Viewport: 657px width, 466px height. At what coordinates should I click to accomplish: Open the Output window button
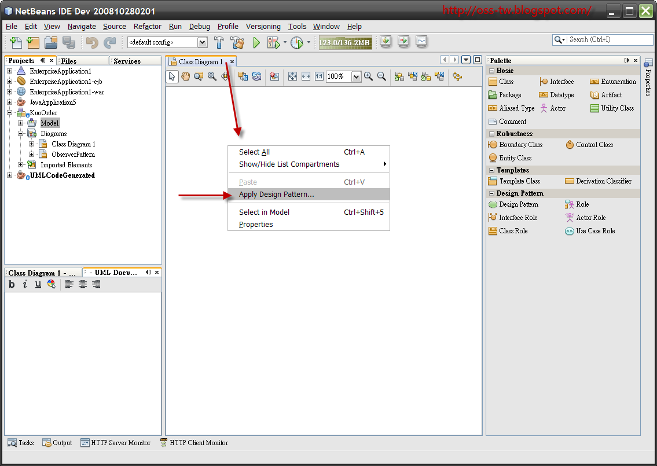point(57,443)
